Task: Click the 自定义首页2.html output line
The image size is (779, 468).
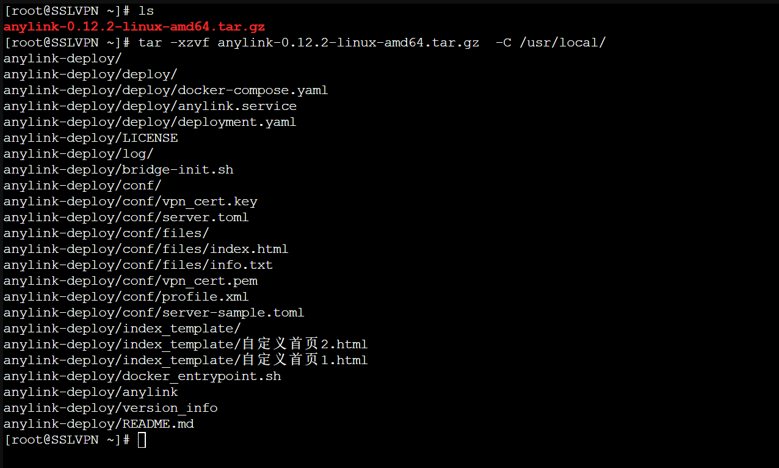Action: (x=186, y=345)
